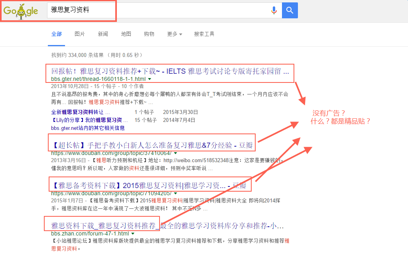
Task: Open result 【雅思备考资料下载】2015雅思复习资料
Action: tap(149, 185)
